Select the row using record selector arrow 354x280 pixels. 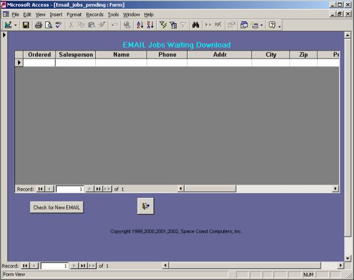19,63
